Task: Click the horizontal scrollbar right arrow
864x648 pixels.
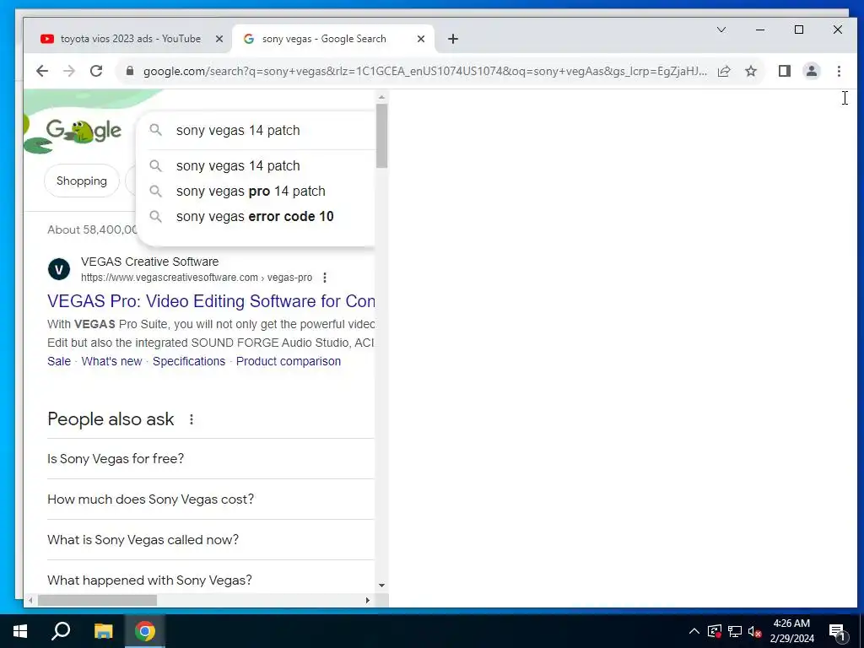Action: tap(368, 600)
